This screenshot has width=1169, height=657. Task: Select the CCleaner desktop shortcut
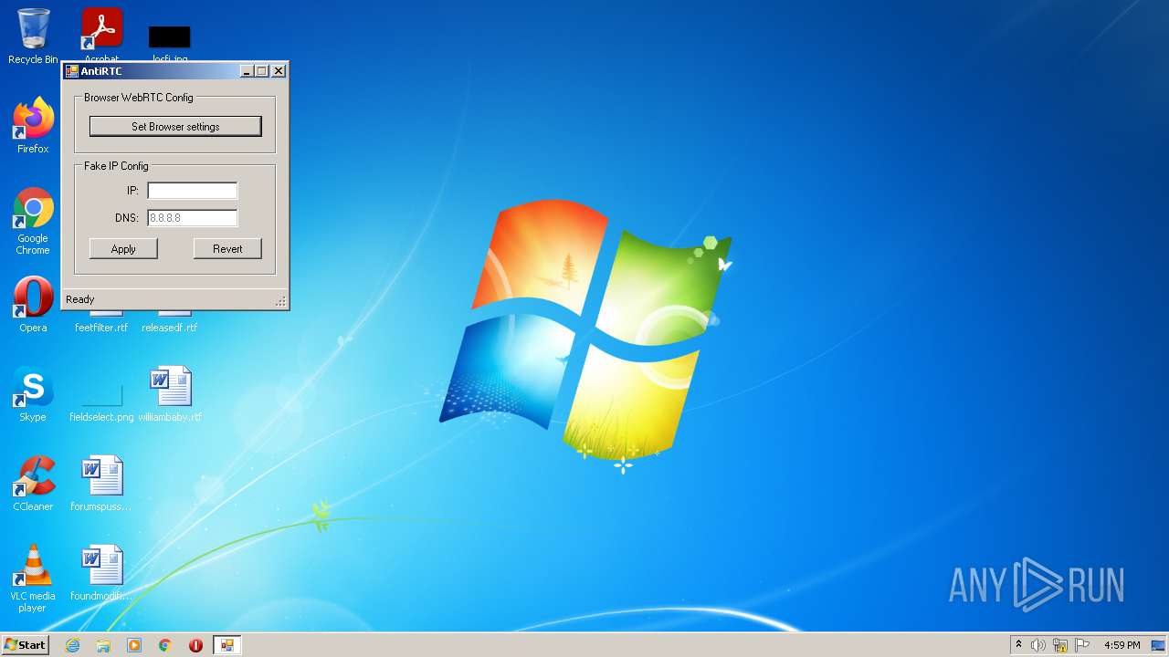click(x=33, y=484)
